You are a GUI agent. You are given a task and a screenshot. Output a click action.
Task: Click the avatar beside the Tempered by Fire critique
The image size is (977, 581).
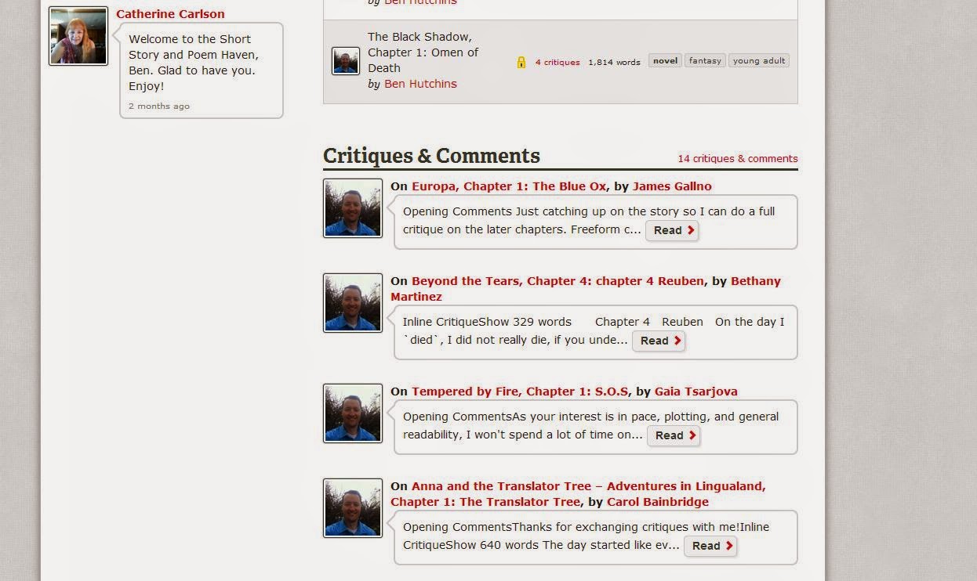point(352,413)
